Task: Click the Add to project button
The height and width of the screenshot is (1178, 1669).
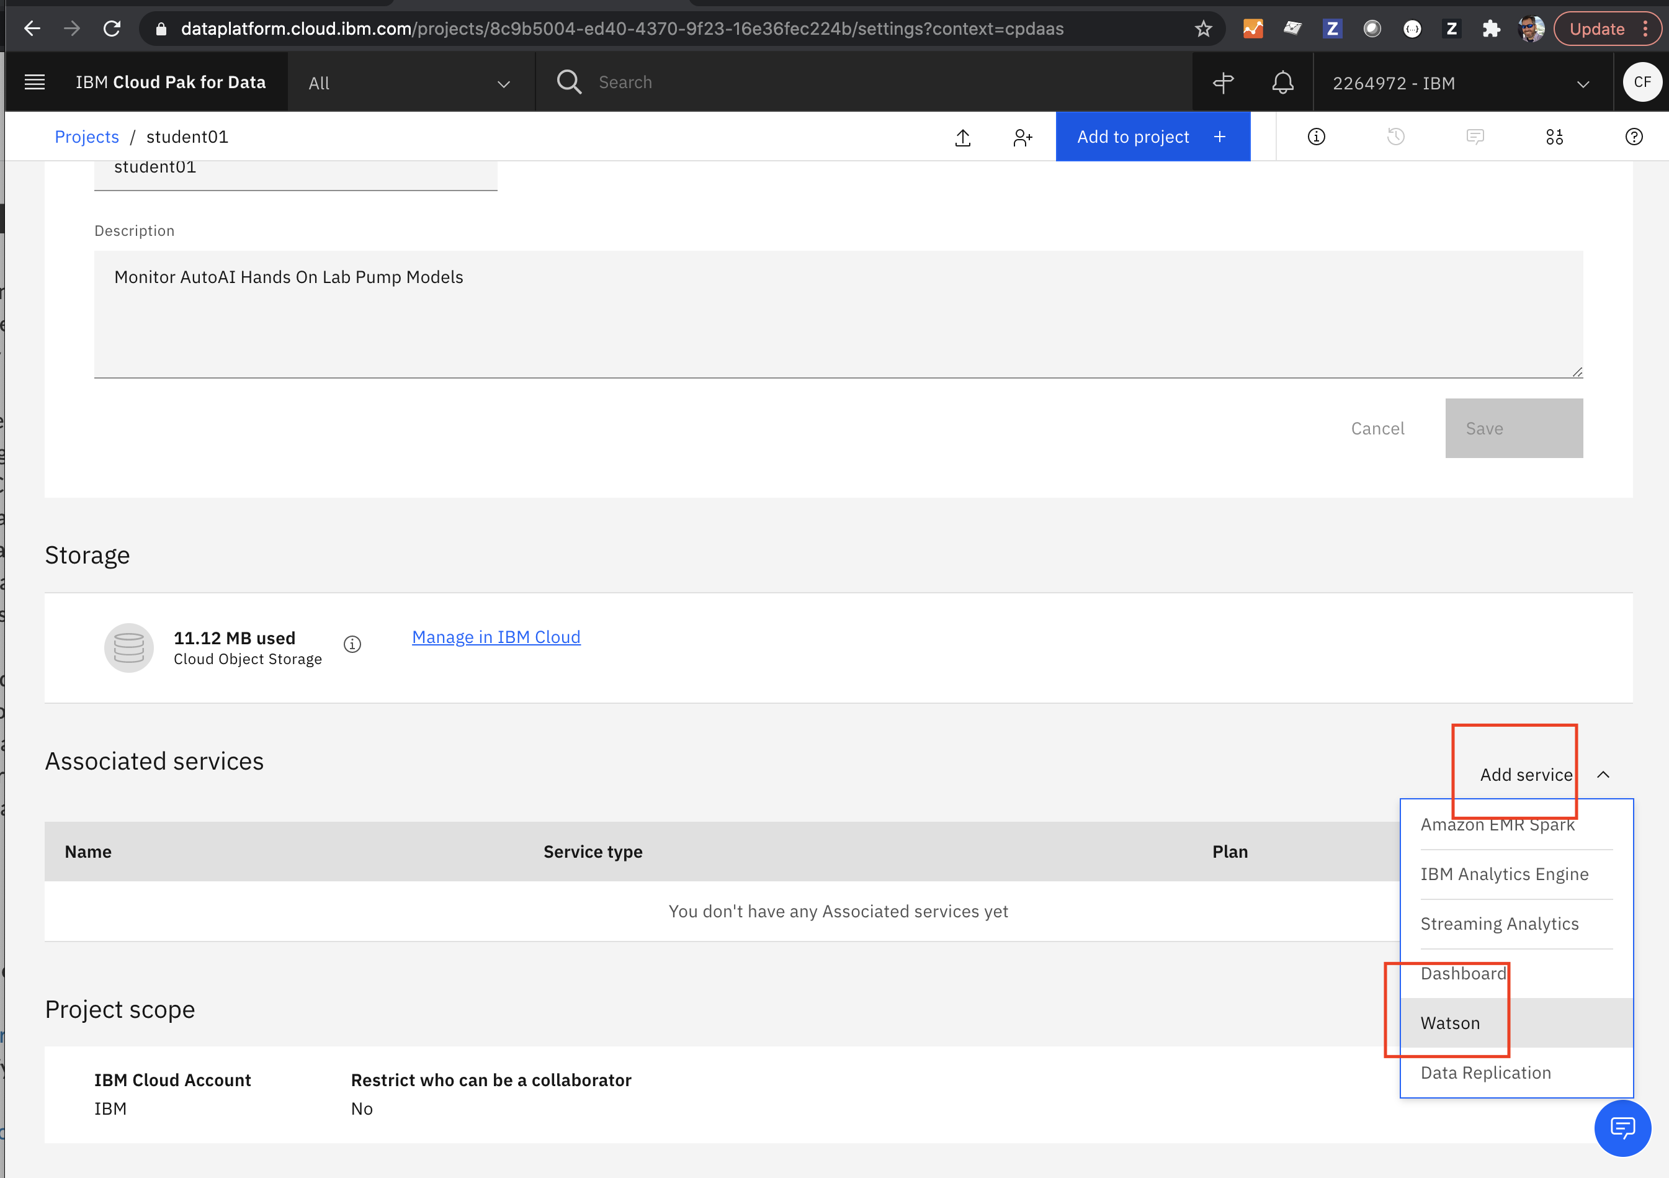Action: coord(1152,137)
